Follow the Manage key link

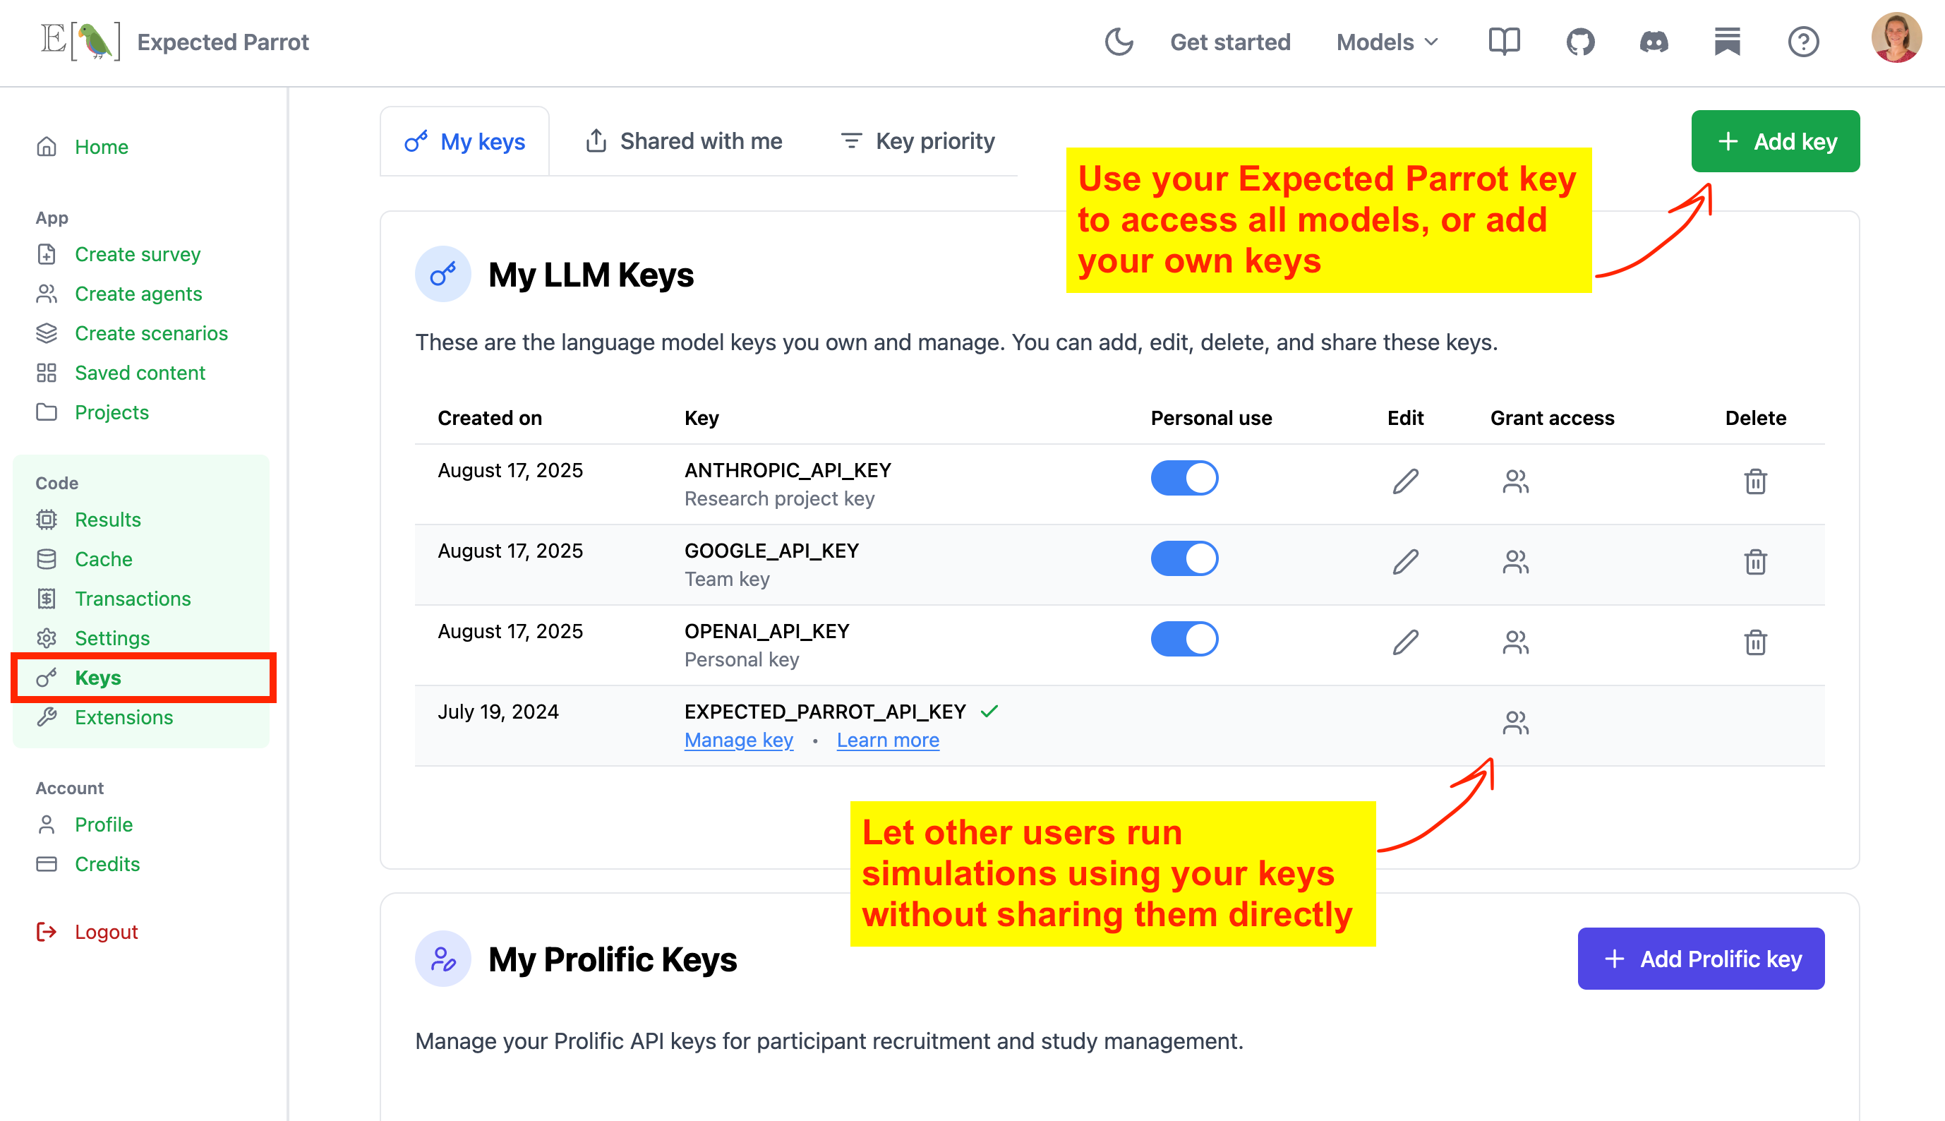coord(738,740)
